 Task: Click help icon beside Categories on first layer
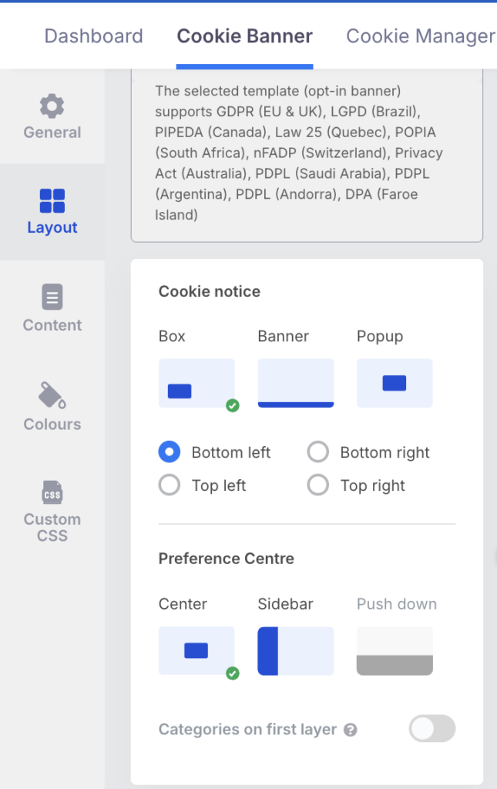tap(351, 730)
